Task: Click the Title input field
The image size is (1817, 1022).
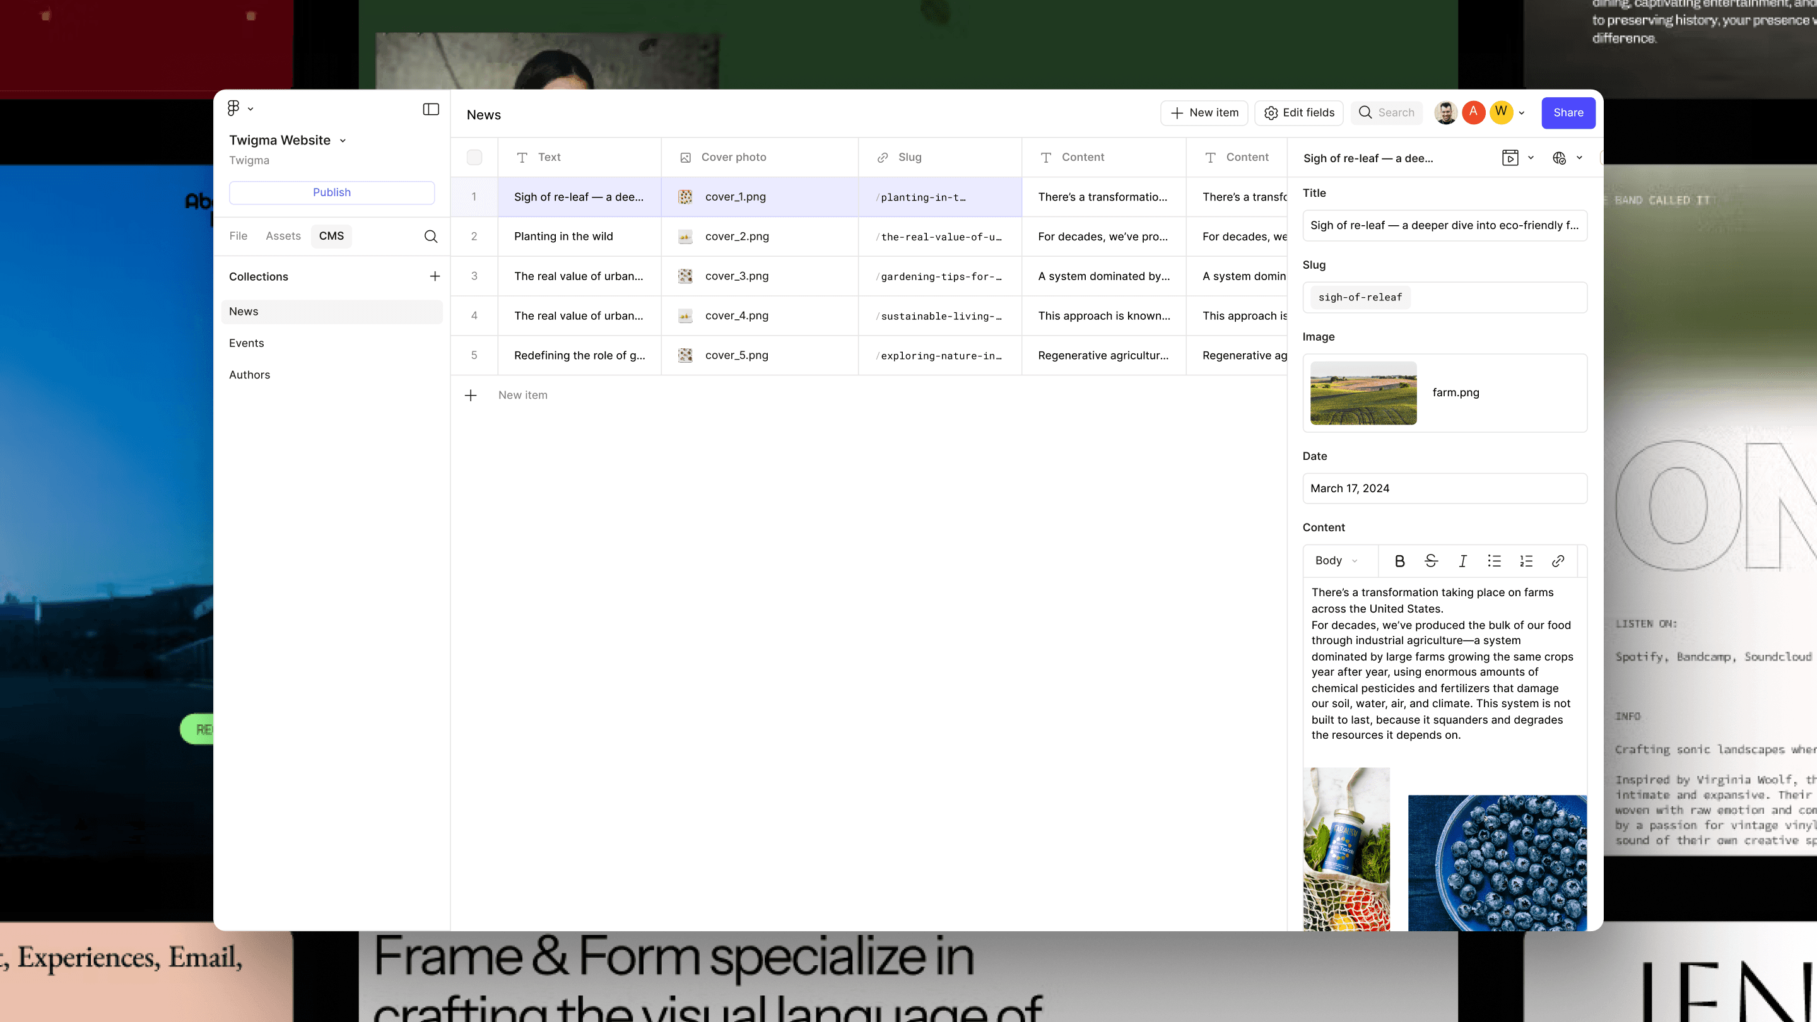Action: pyautogui.click(x=1445, y=226)
